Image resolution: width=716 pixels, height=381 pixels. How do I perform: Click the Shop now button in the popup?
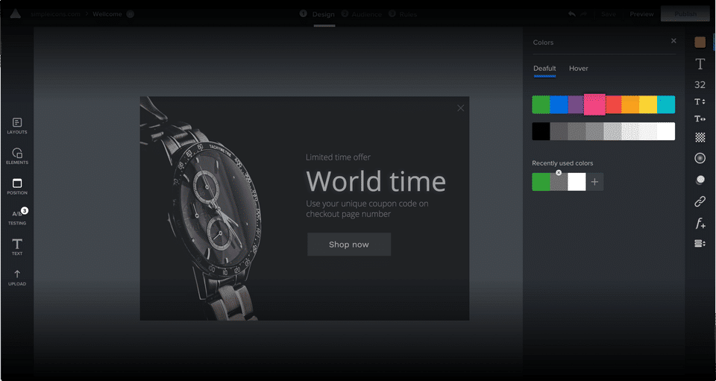point(349,245)
